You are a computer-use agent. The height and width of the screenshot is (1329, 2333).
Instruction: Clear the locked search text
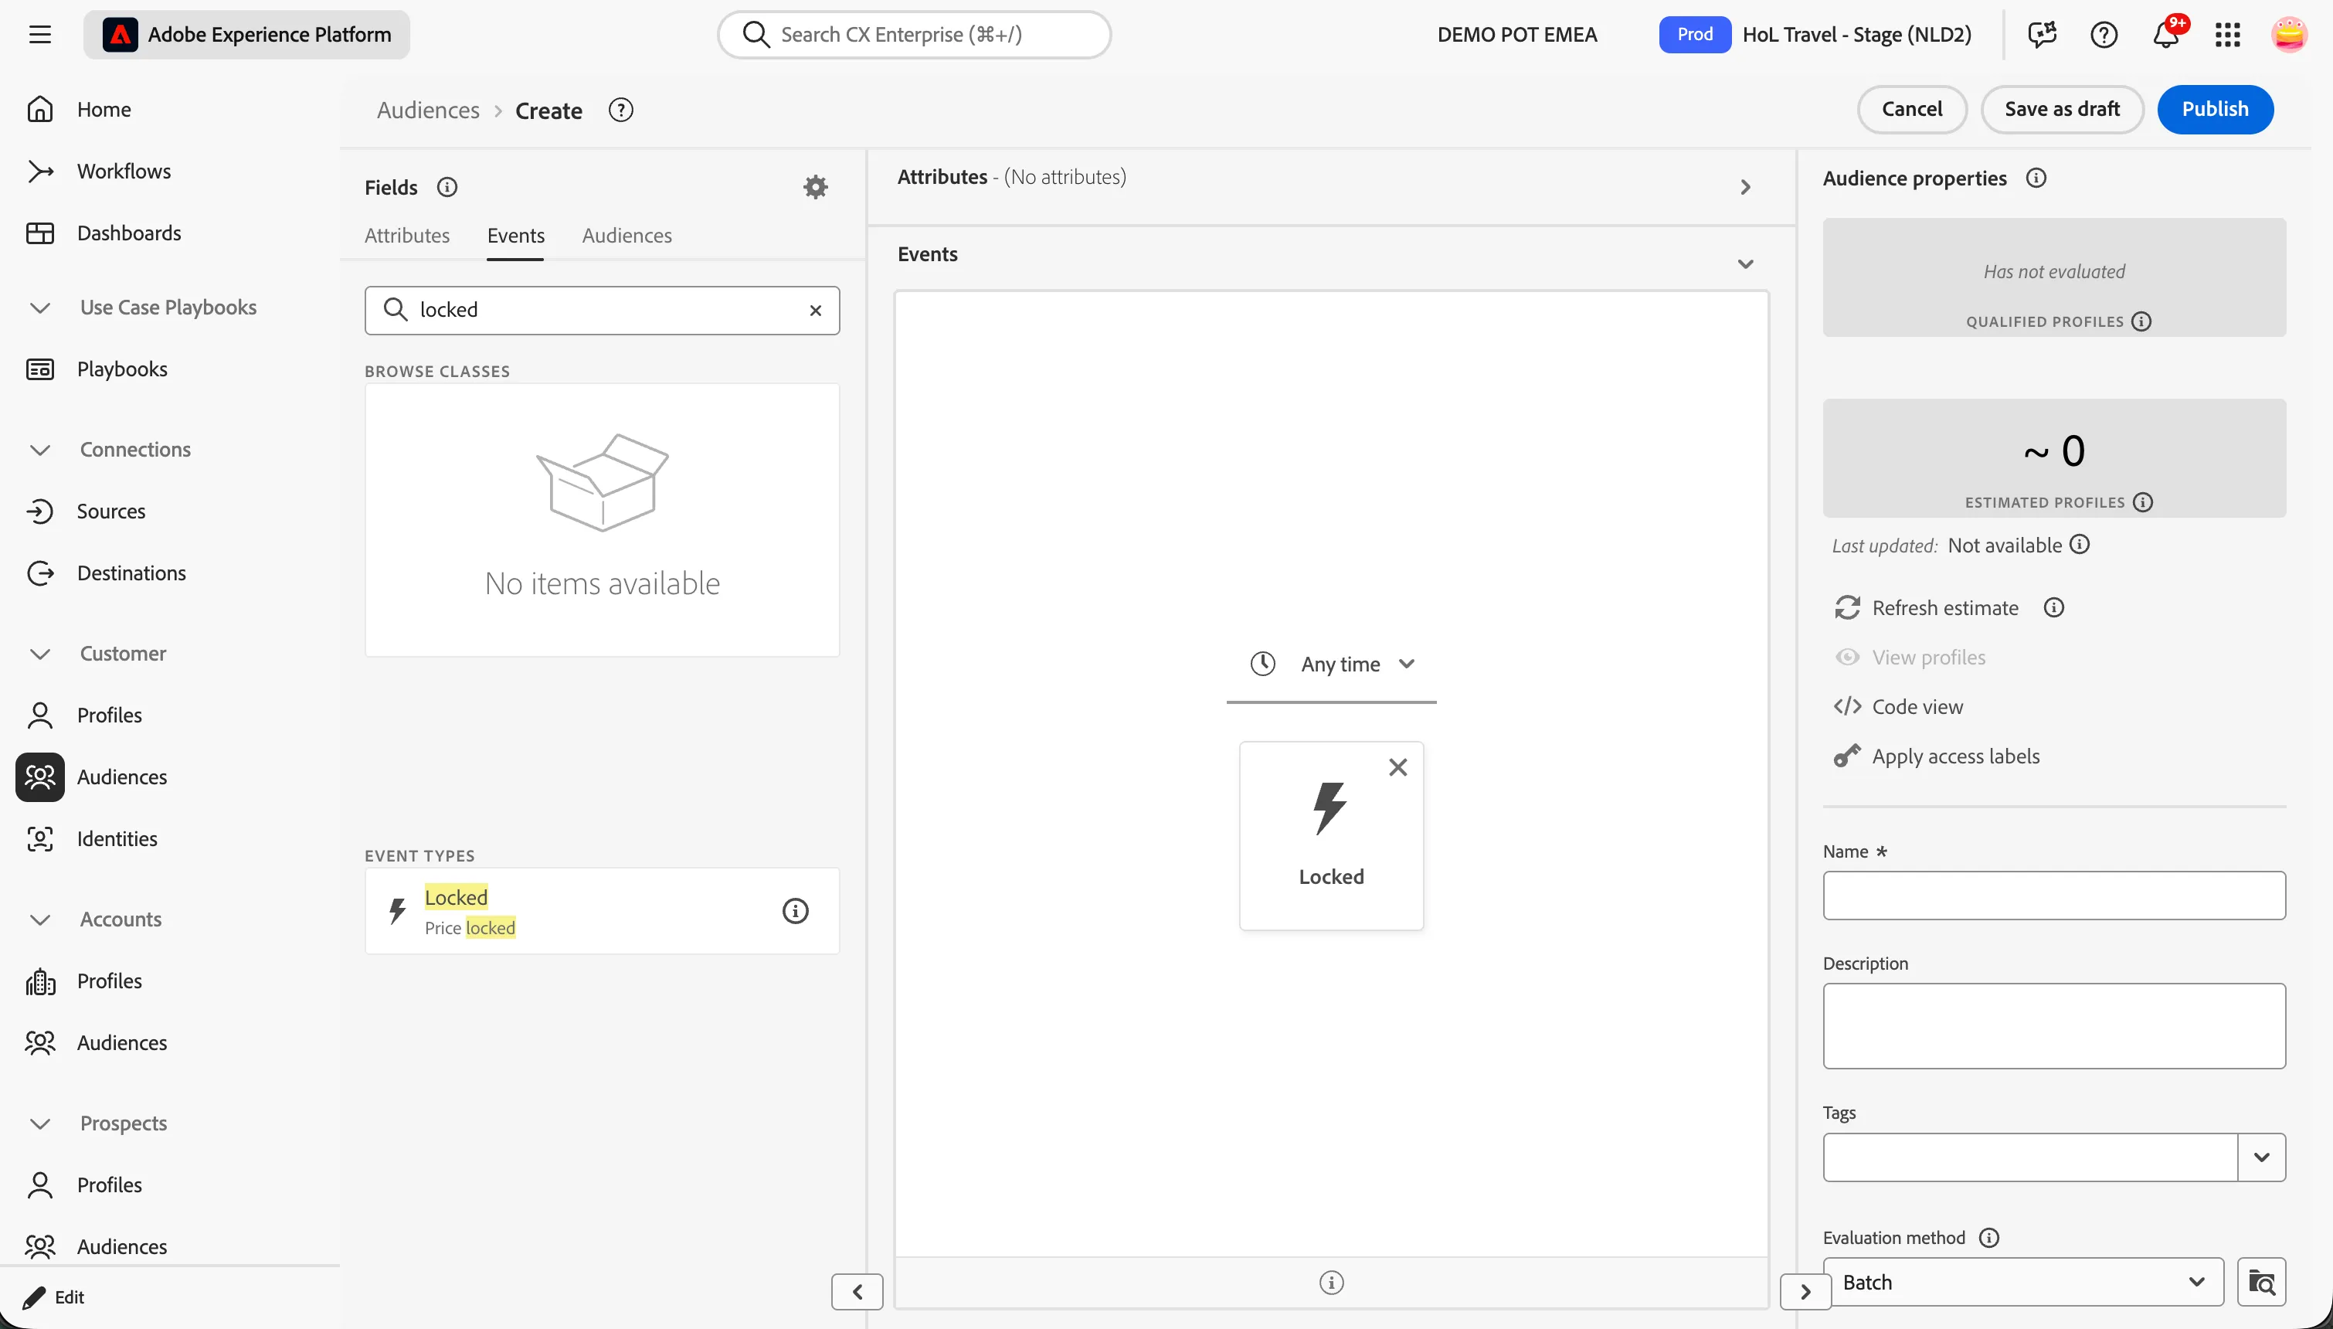coord(815,311)
